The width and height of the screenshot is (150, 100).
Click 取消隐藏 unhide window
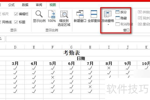tap(124, 24)
